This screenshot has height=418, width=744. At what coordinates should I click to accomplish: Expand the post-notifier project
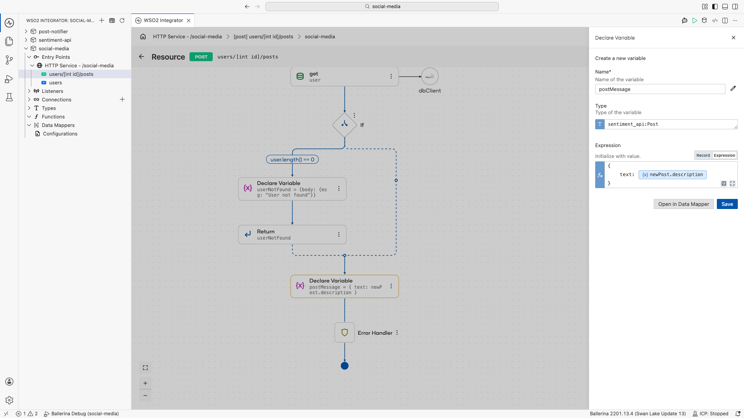click(x=26, y=31)
